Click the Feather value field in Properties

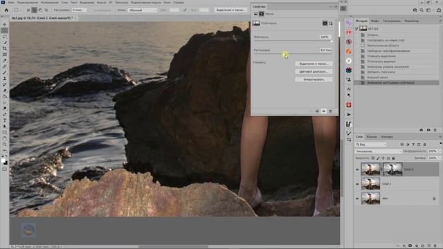pyautogui.click(x=326, y=50)
